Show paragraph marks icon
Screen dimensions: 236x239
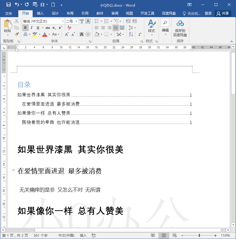pos(140,34)
